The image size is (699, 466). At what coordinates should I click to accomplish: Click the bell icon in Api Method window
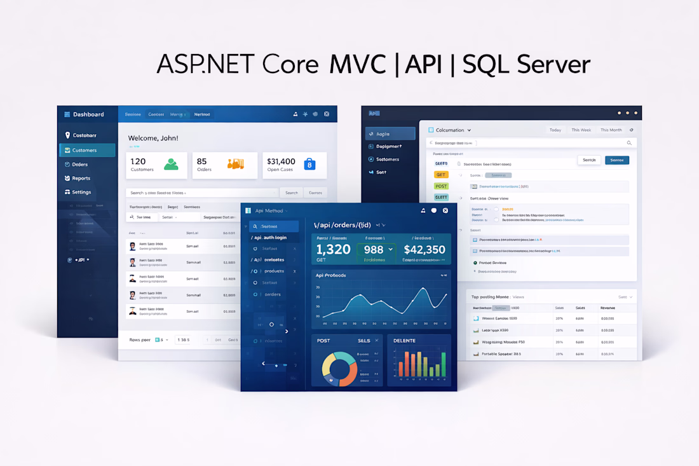click(423, 210)
